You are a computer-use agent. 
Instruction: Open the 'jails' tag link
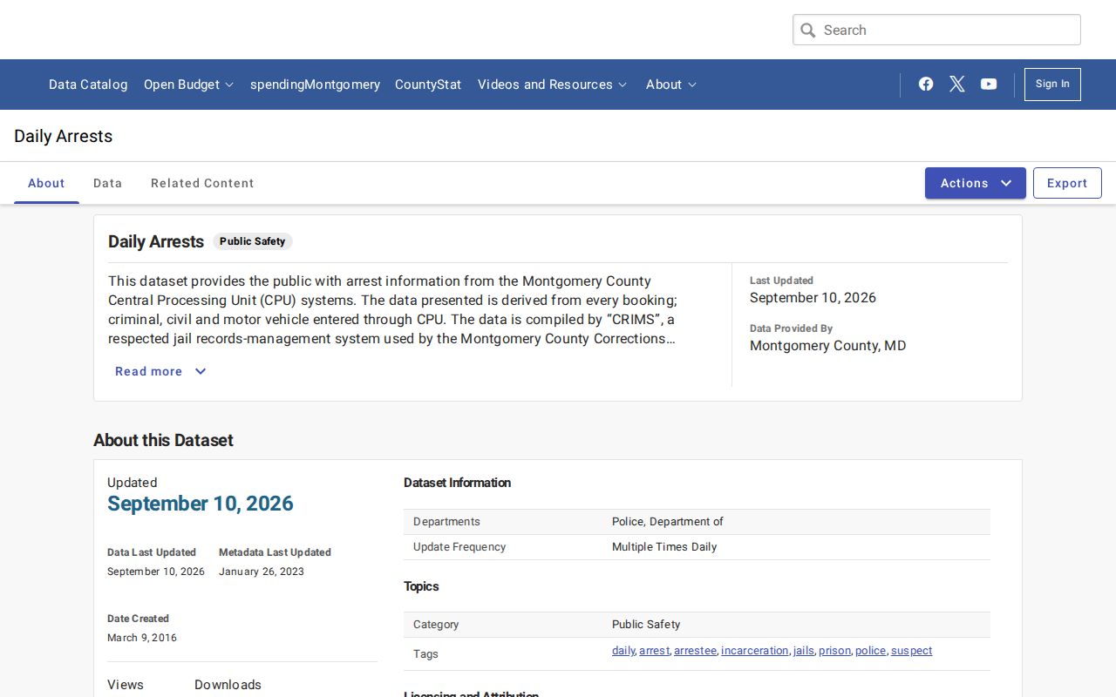pyautogui.click(x=804, y=651)
